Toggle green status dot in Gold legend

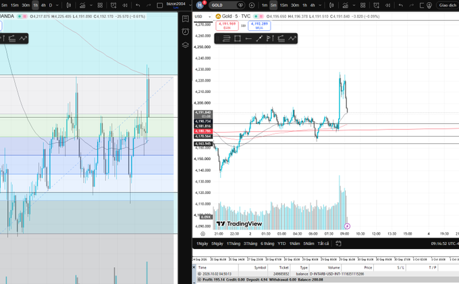(256, 16)
